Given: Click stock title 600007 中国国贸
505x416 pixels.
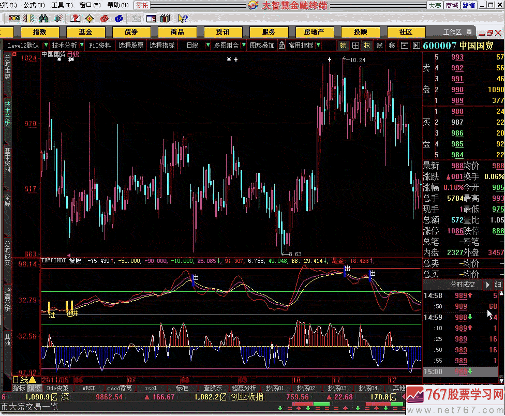Looking at the screenshot, I should tap(458, 46).
